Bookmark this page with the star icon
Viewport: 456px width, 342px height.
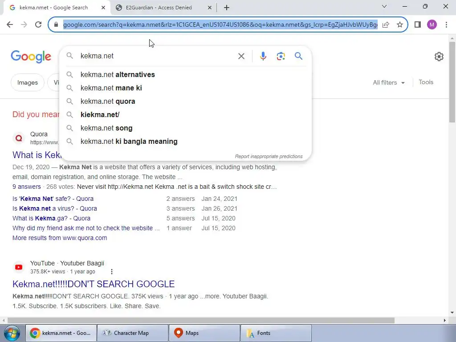pos(400,24)
